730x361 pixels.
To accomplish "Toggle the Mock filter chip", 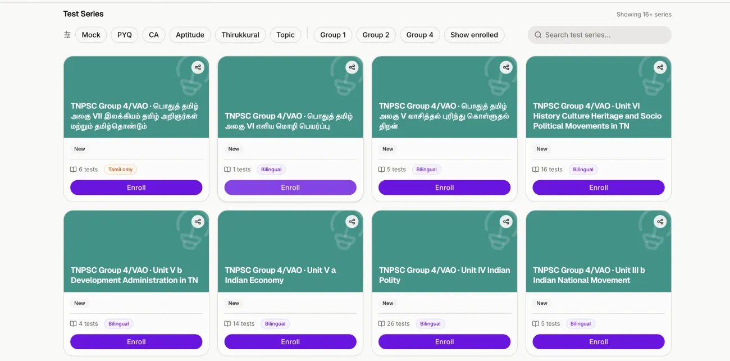I will point(91,35).
